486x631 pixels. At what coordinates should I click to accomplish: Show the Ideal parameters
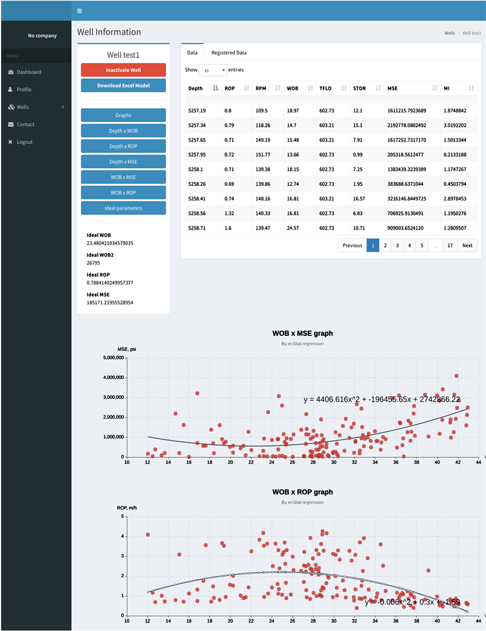tap(123, 208)
